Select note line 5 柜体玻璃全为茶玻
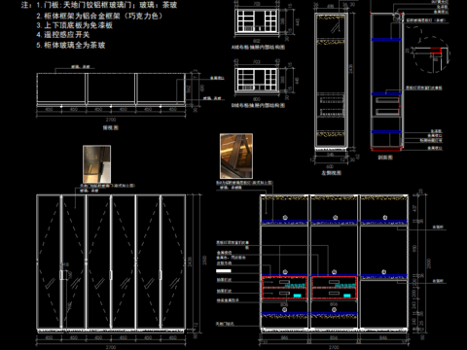 pos(71,45)
